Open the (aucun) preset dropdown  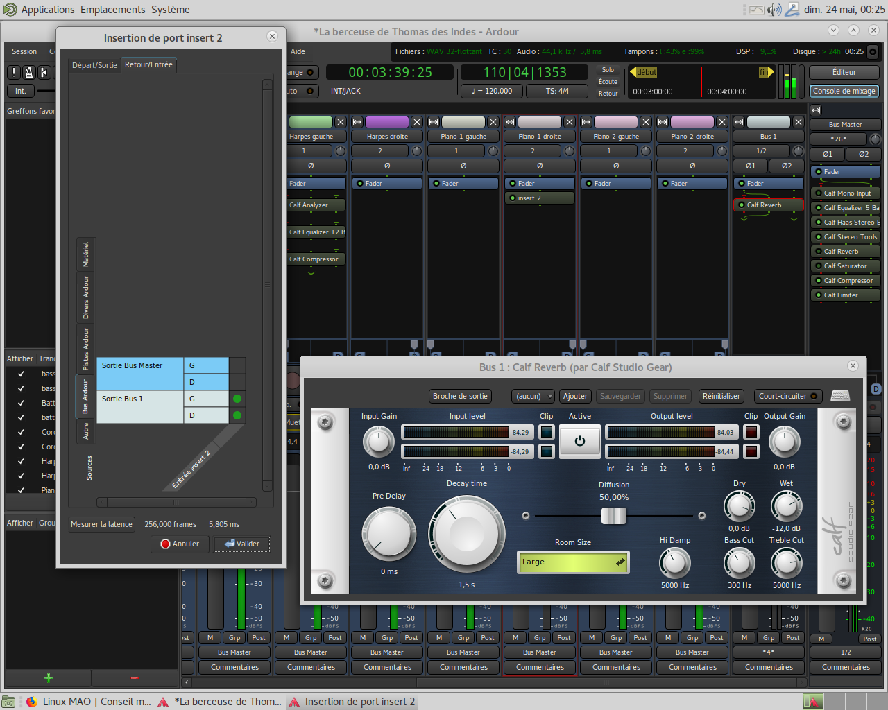point(533,396)
